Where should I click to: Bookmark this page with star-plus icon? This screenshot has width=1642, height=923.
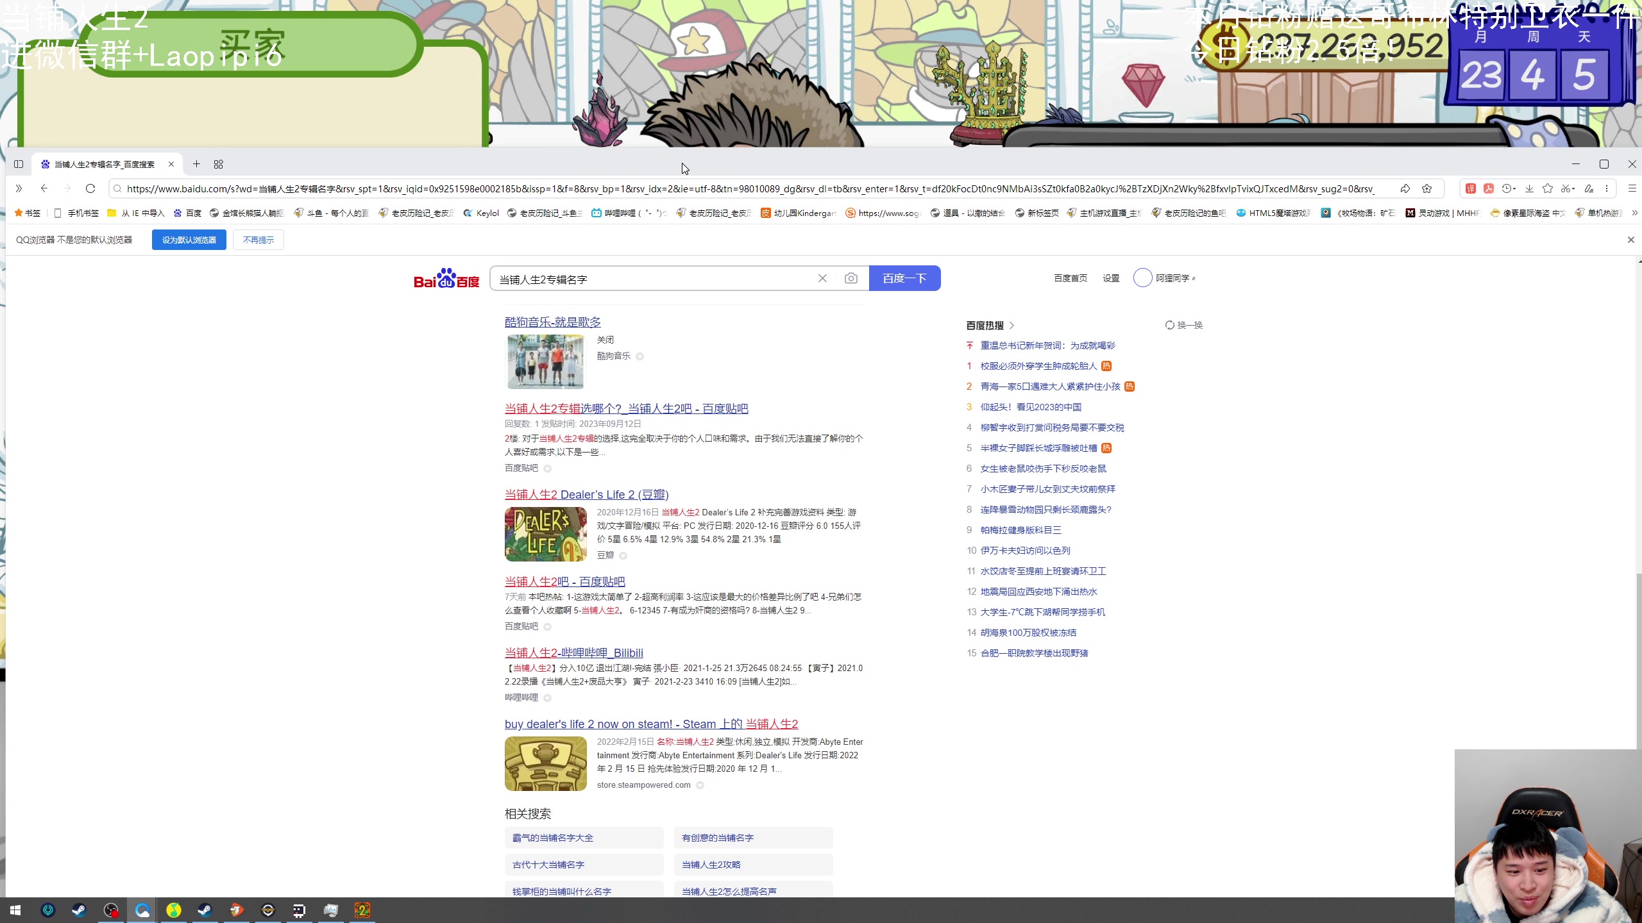[1427, 188]
